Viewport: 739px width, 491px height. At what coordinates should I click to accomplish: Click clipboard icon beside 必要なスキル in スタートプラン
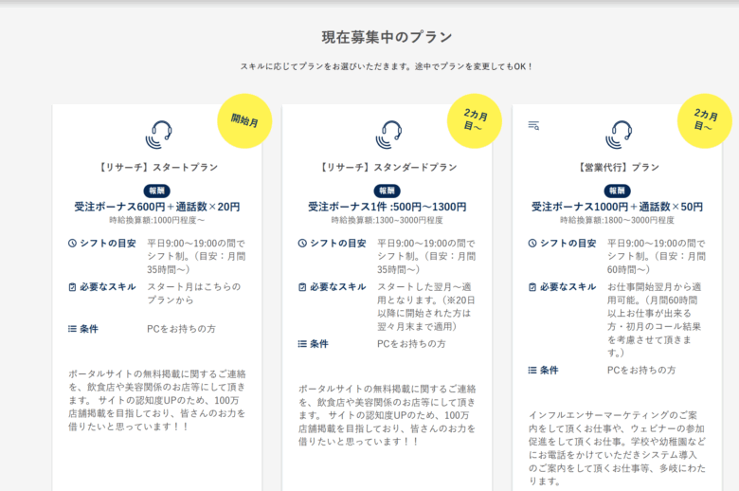tap(72, 287)
